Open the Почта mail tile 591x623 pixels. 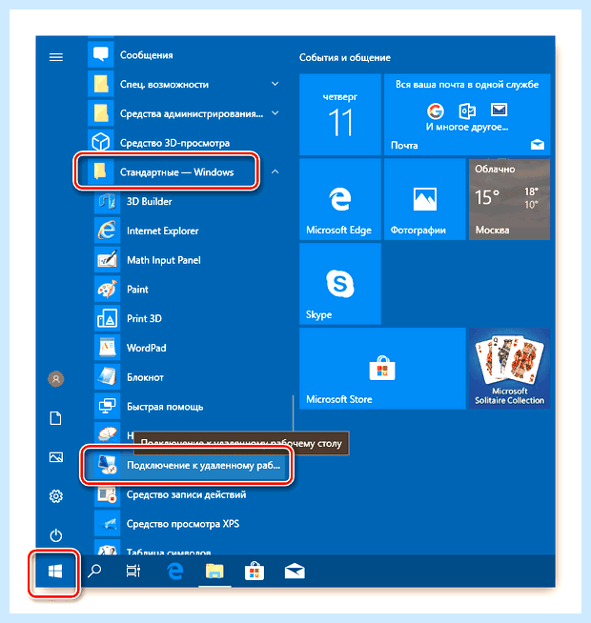pyautogui.click(x=467, y=114)
